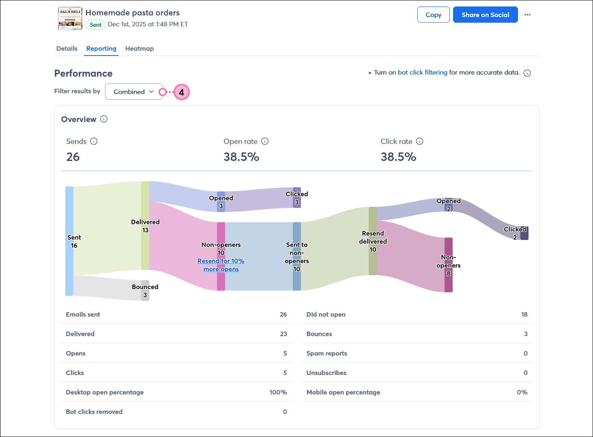View the Sends info icon
This screenshot has width=593, height=437.
94,141
